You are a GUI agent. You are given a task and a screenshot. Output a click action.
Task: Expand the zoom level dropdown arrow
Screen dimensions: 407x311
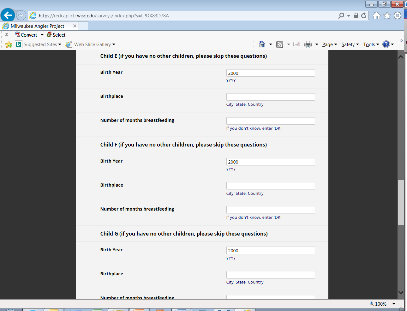(394, 304)
